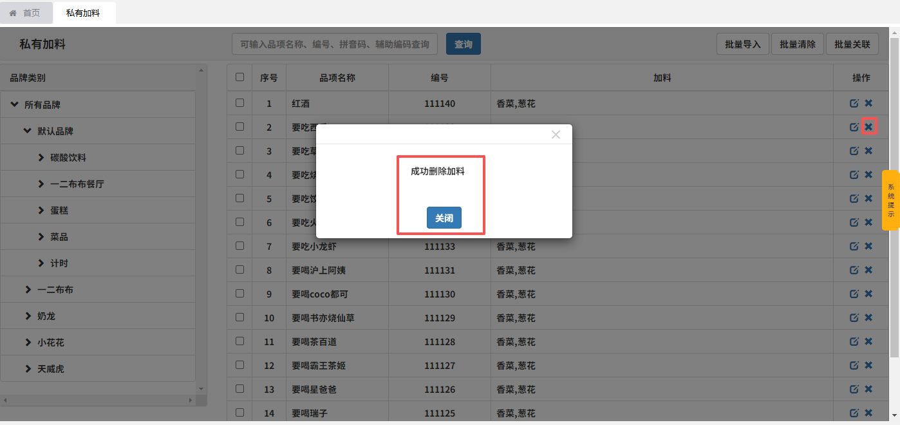This screenshot has width=900, height=425.
Task: Delete the 要喝书亦烧仙草 row
Action: [868, 317]
